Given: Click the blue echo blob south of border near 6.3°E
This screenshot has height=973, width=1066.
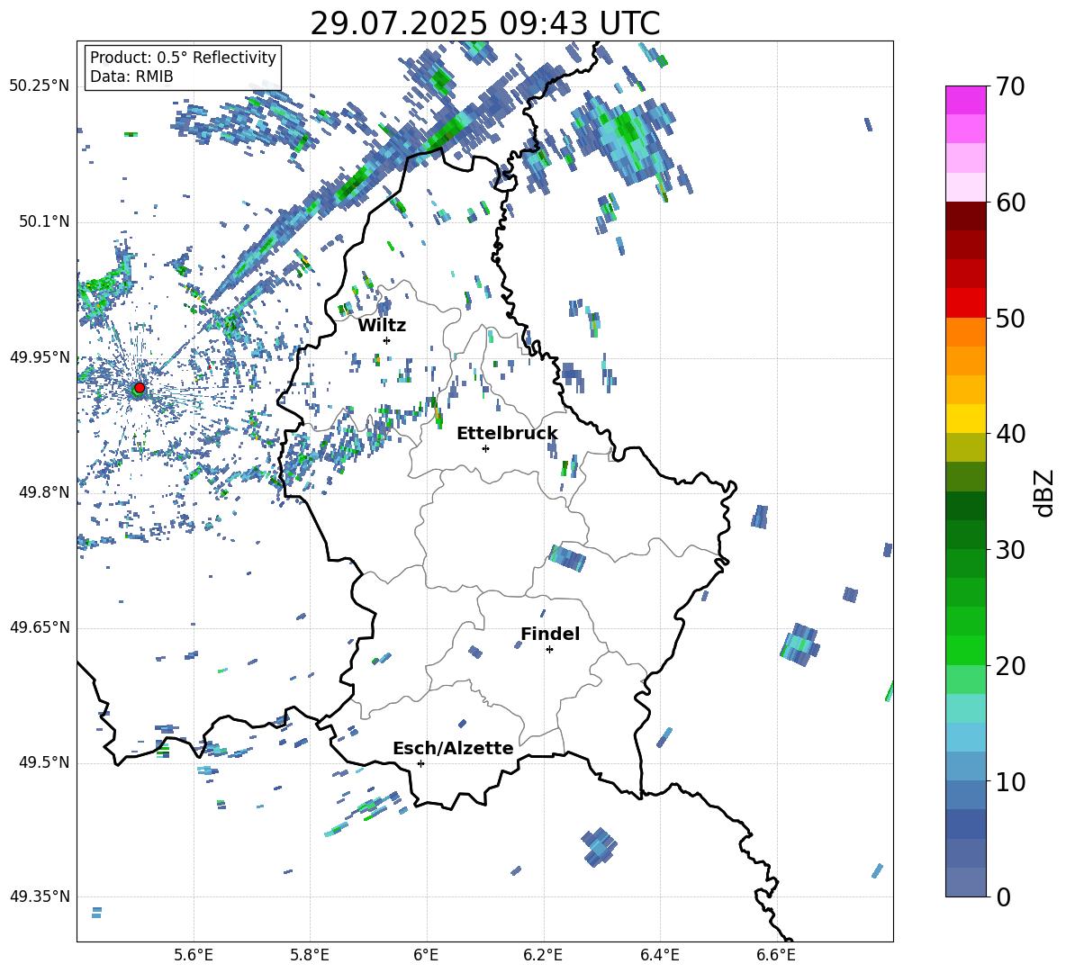Looking at the screenshot, I should (599, 847).
